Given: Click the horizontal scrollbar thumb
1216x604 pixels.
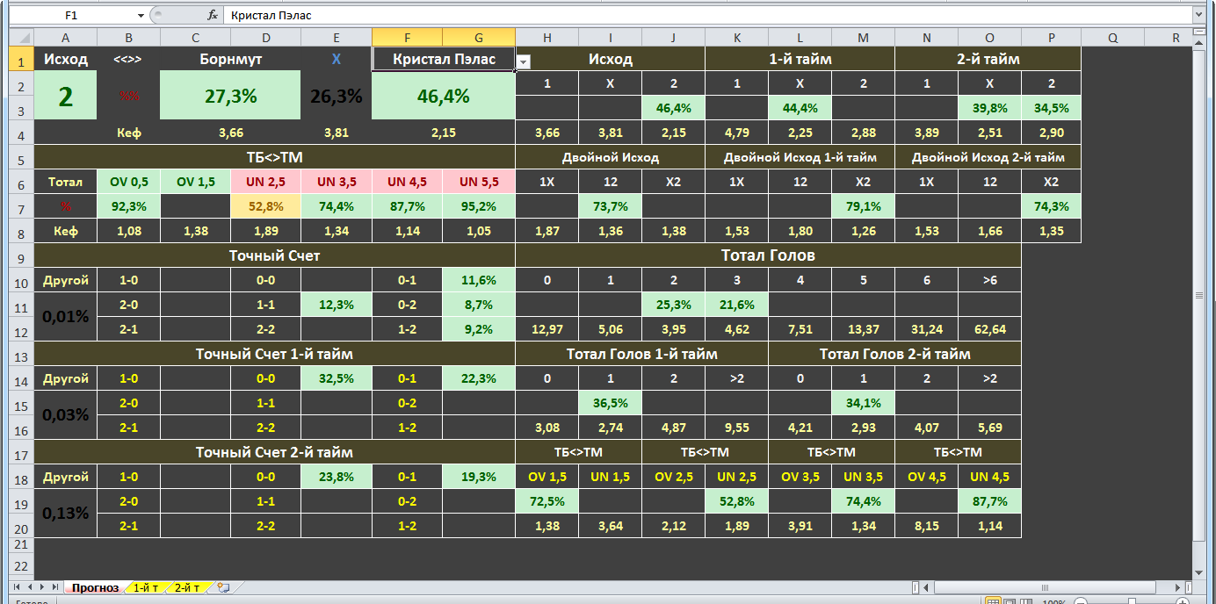Looking at the screenshot, I should pos(1046,587).
